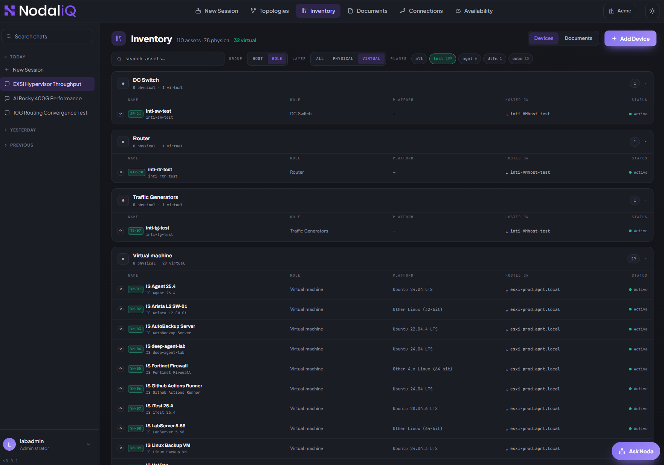
Task: Click the Add Device button
Action: point(630,38)
